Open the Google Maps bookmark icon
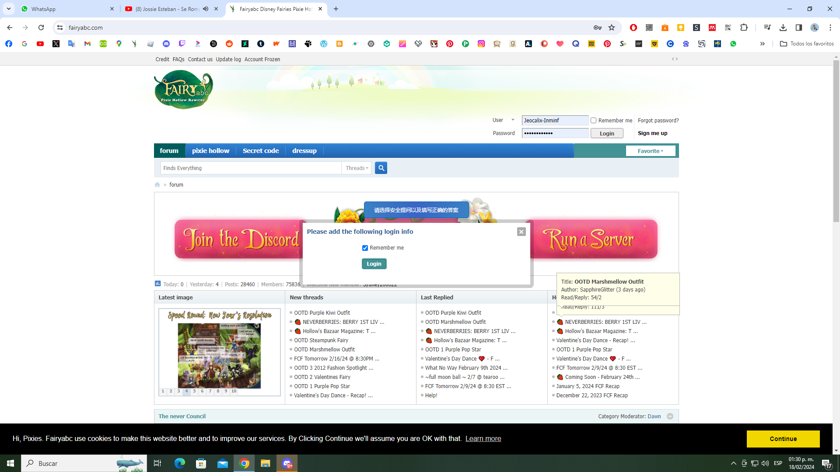The image size is (840, 472). pos(119,44)
